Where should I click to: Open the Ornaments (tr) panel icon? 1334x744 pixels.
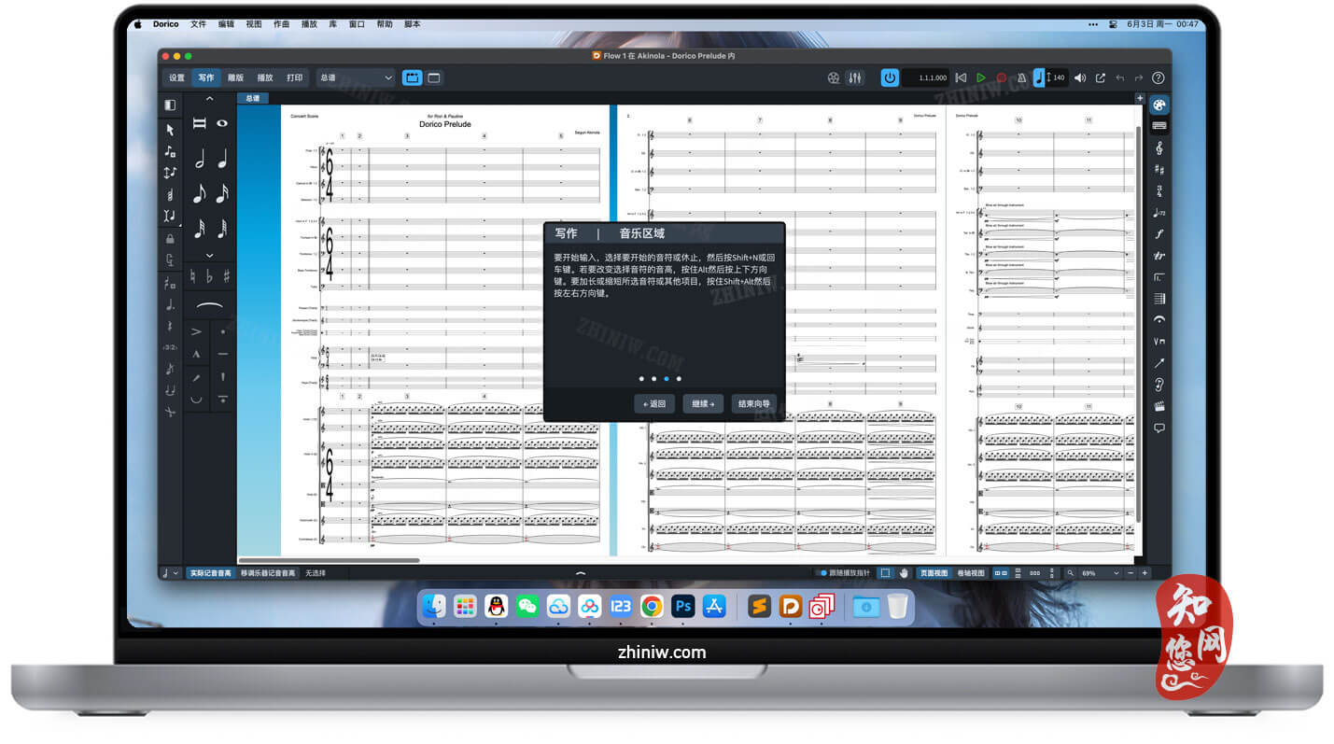[x=1159, y=256]
